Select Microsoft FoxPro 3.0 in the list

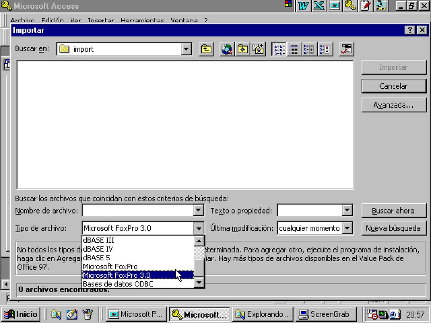(138, 275)
